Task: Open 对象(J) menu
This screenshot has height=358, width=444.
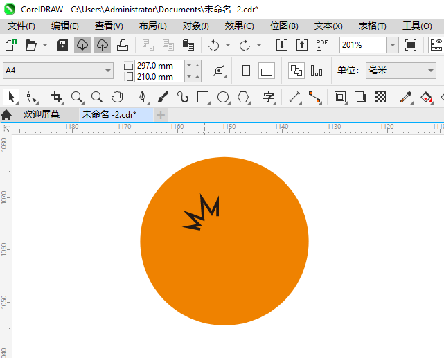Action: point(195,26)
